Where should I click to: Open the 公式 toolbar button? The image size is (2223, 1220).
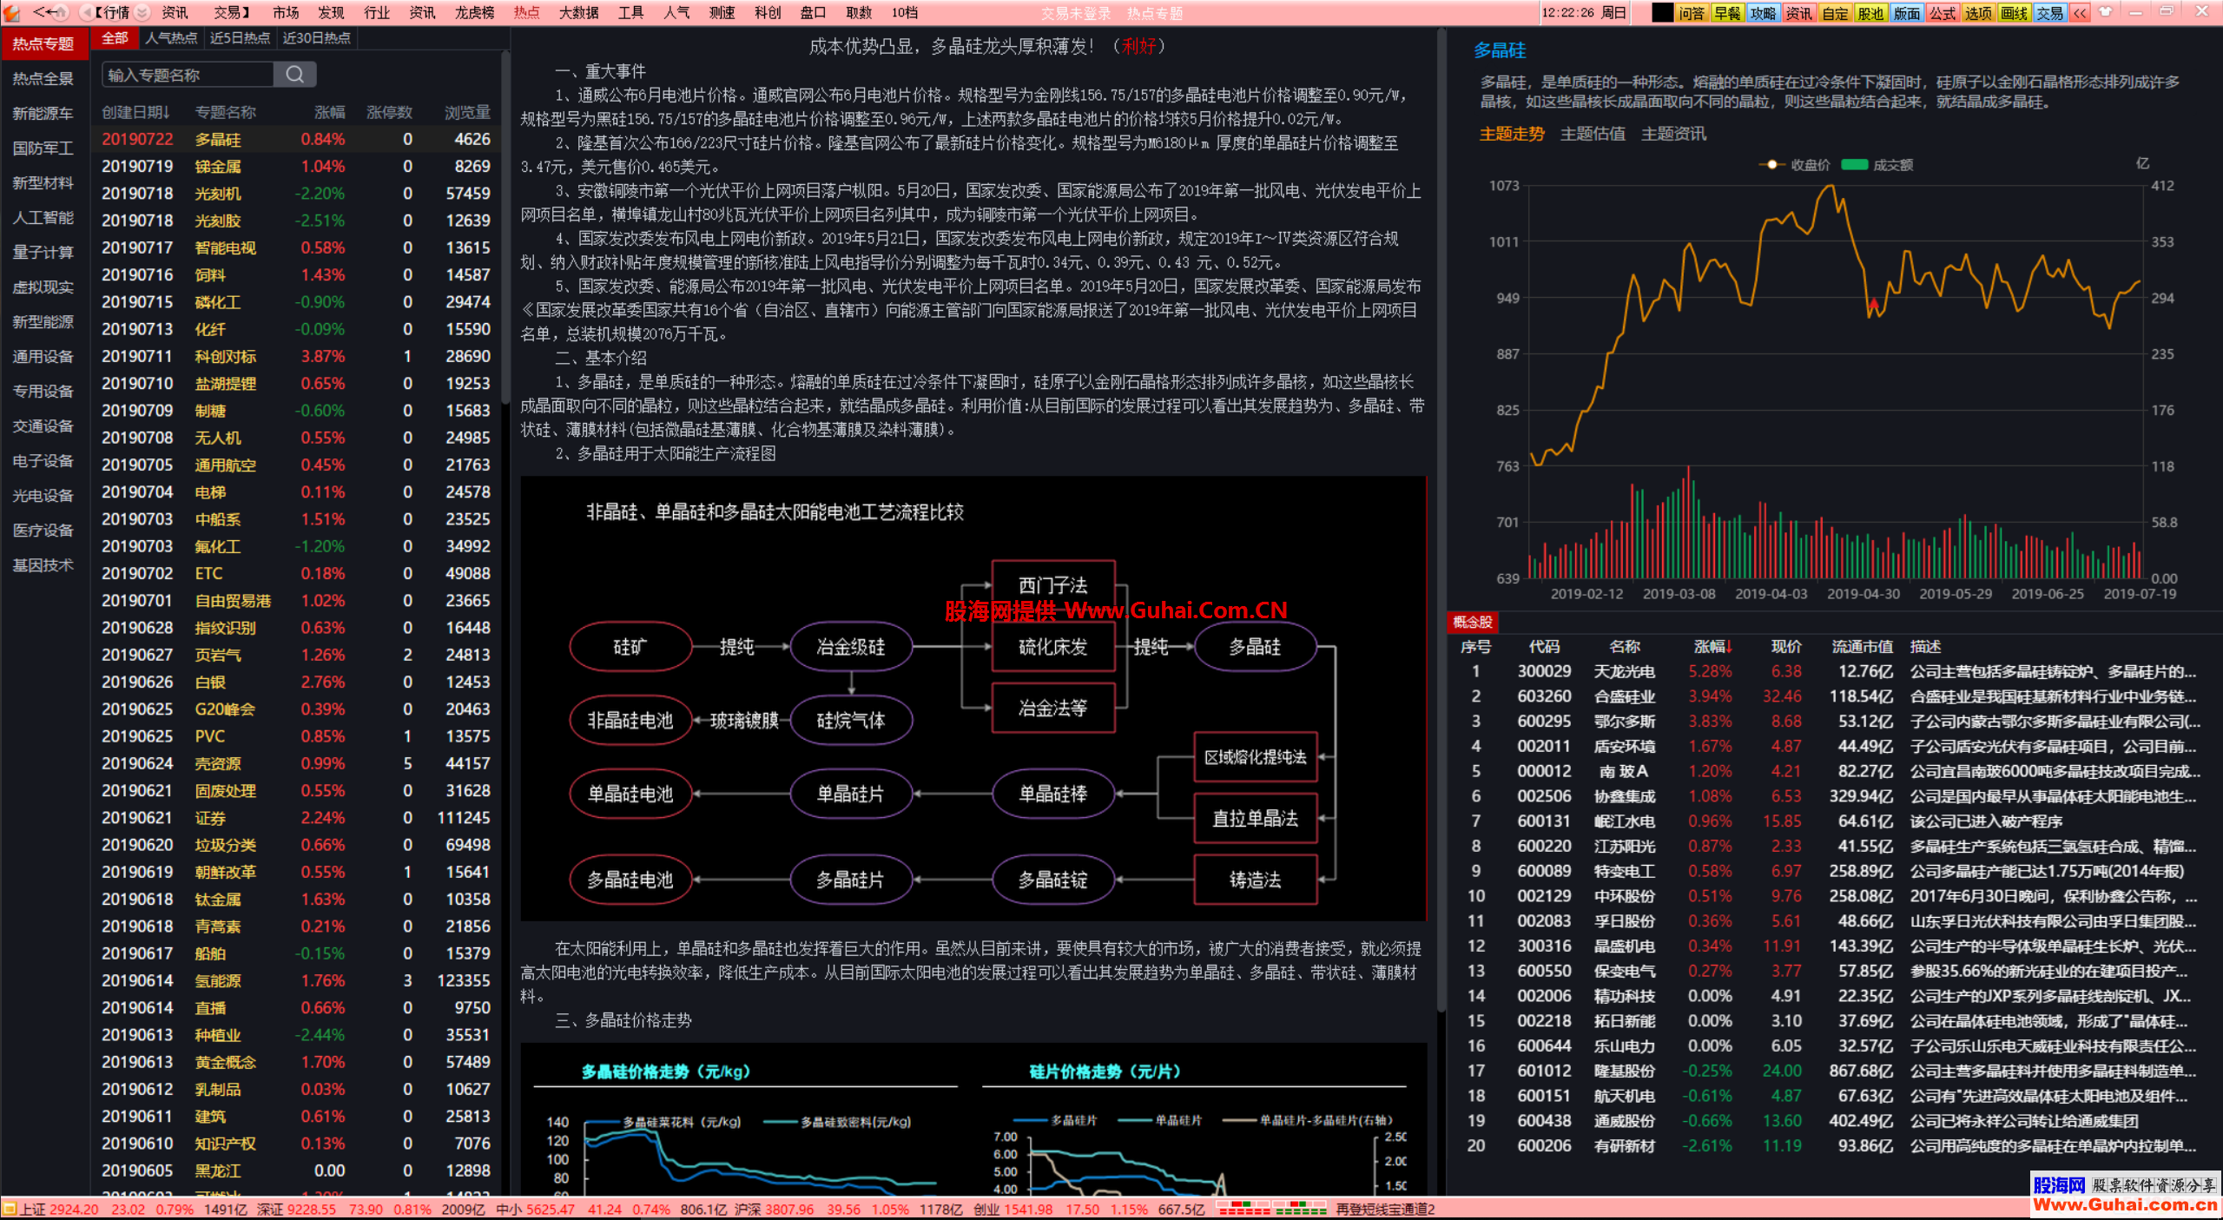(x=1943, y=13)
